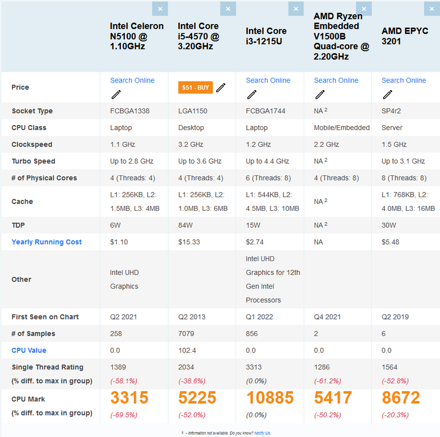
Task: Click CPU Value 102.4
Action: pyautogui.click(x=187, y=351)
